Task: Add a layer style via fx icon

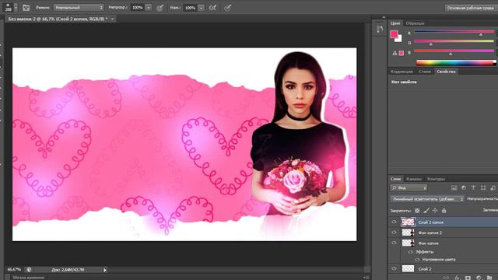Action: [x=457, y=278]
